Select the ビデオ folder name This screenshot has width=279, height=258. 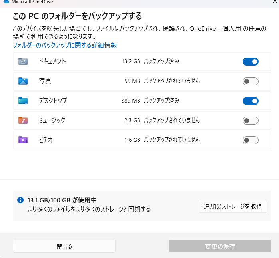pyautogui.click(x=46, y=140)
